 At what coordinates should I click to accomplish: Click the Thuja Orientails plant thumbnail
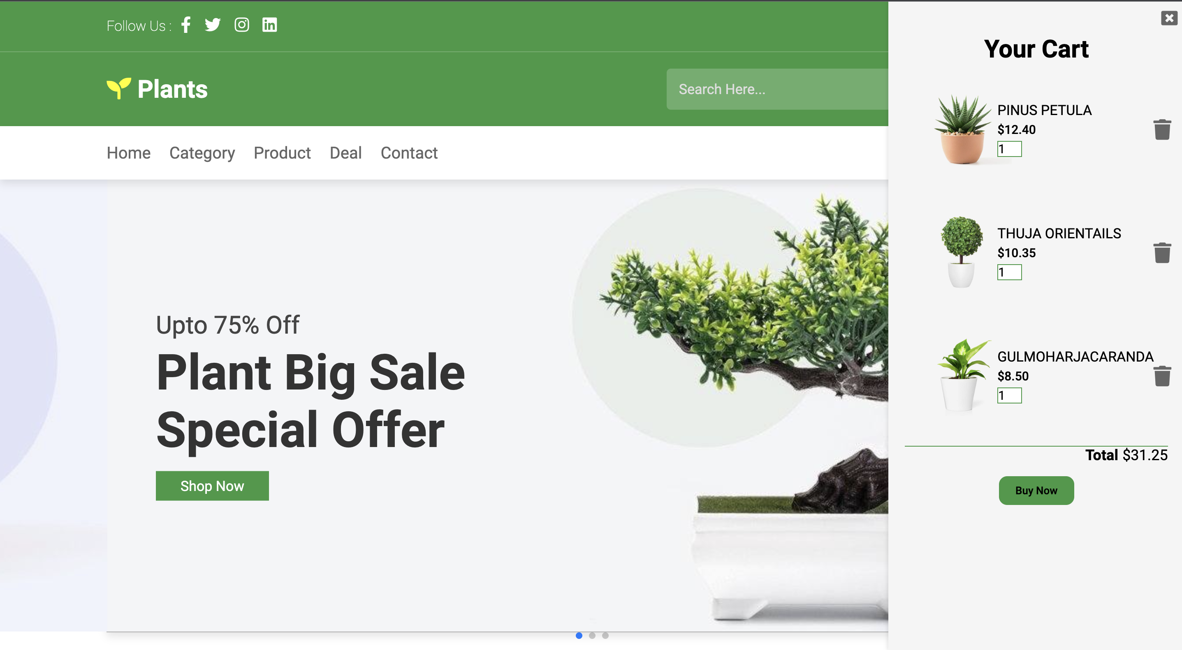(961, 252)
